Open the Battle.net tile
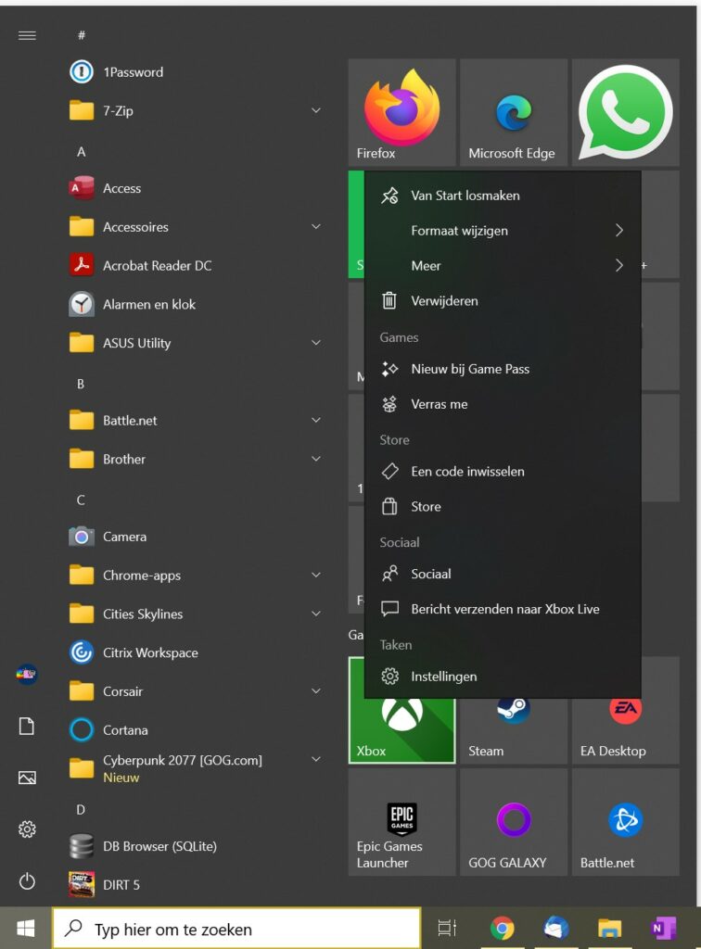 pos(625,822)
